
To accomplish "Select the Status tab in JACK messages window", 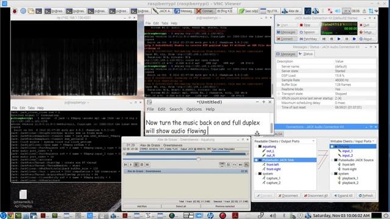I will point(306,54).
